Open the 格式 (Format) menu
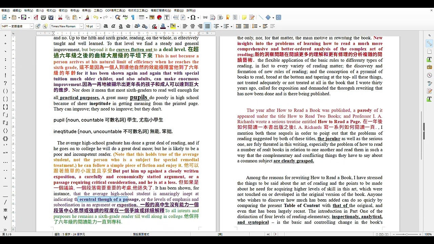This screenshot has width=434, height=244. tap(51, 11)
